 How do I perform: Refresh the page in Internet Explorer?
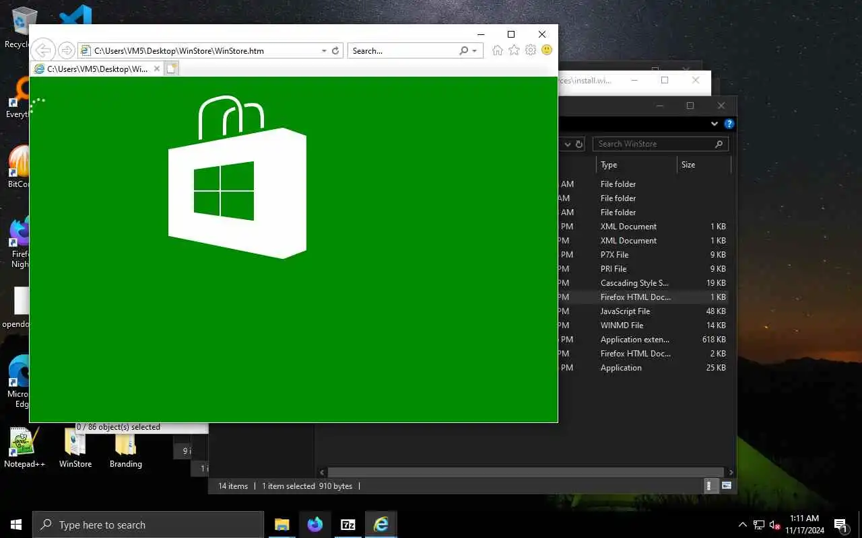tap(335, 50)
